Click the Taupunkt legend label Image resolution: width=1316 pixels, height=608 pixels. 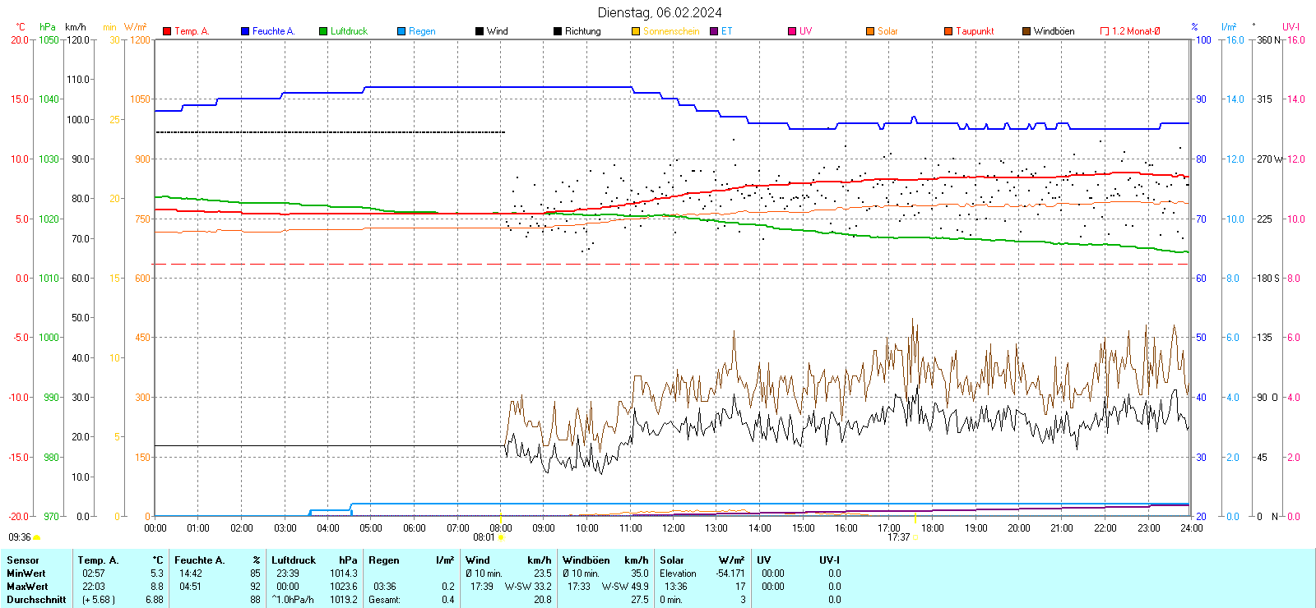(975, 31)
